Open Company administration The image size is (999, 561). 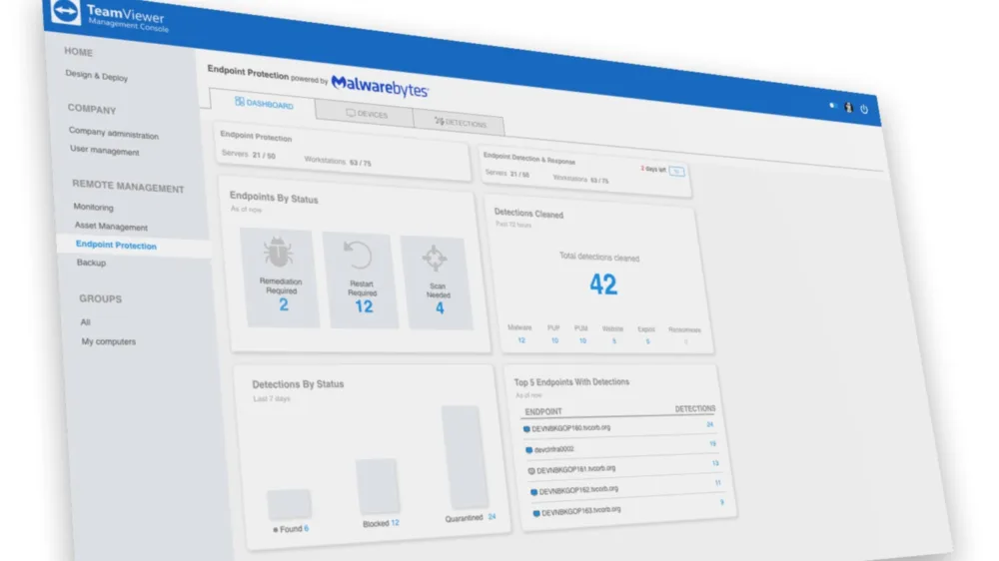(x=114, y=133)
